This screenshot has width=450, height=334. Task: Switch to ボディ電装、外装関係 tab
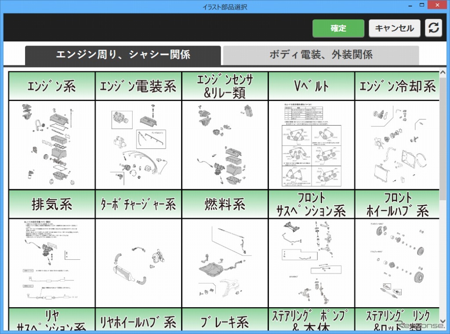(x=321, y=55)
